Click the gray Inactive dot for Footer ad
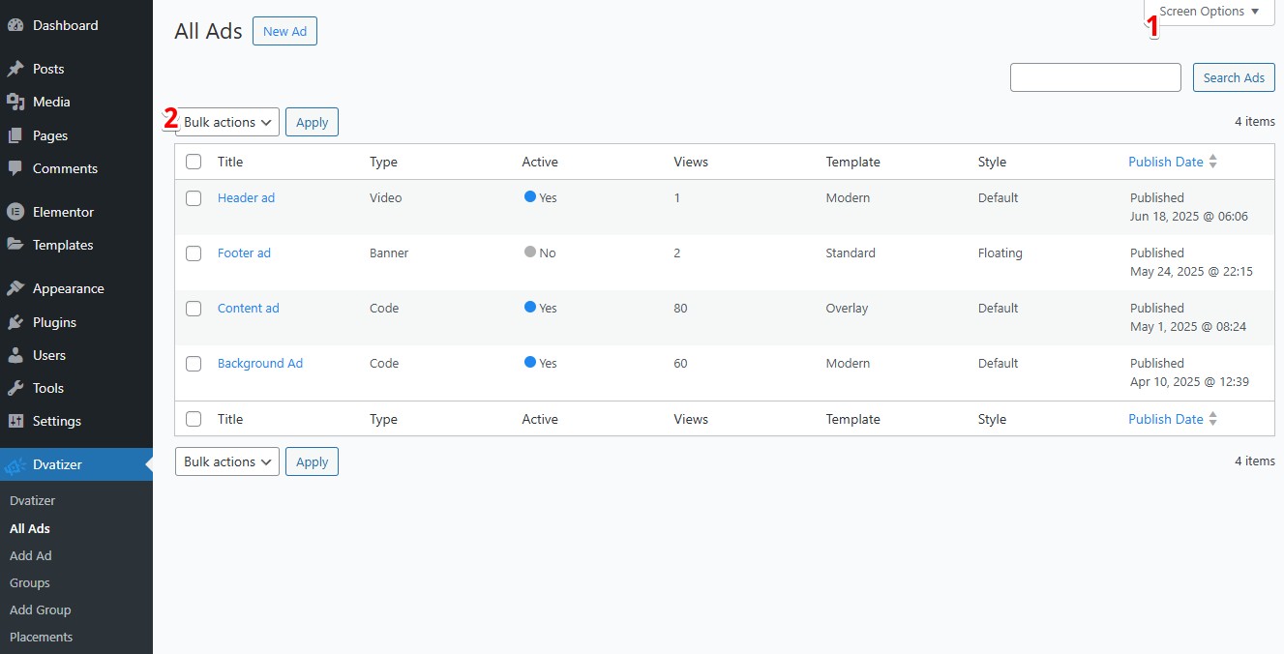Viewport: 1284px width, 654px height. 530,252
